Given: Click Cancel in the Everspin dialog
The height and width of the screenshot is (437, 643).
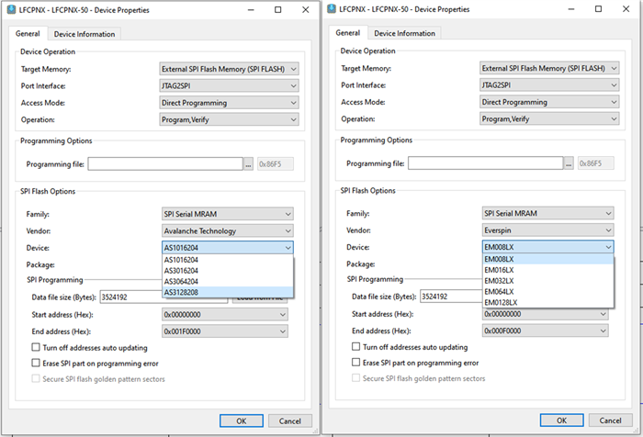Looking at the screenshot, I should click(x=609, y=421).
